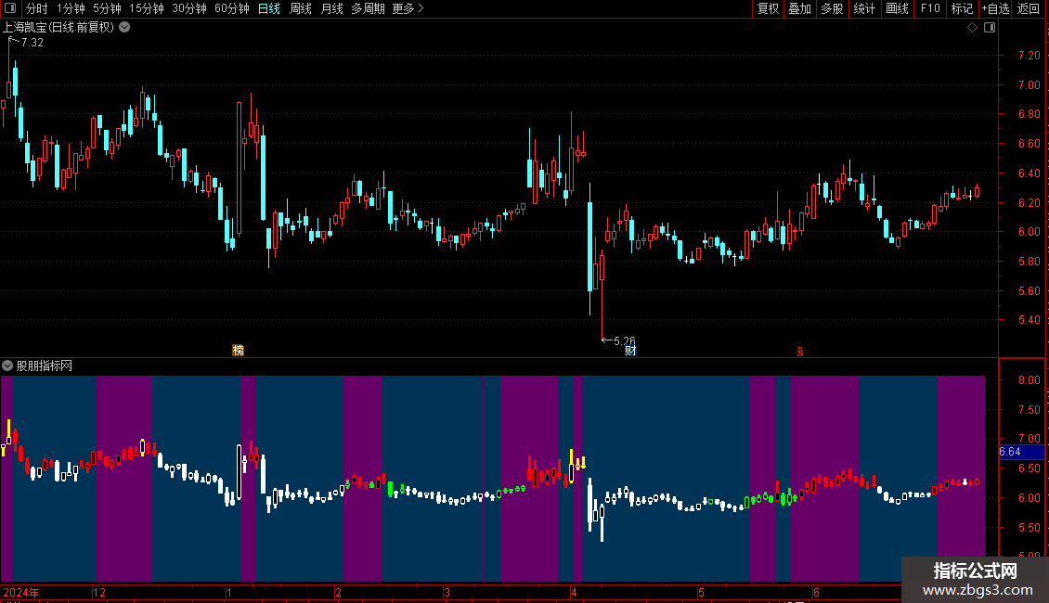Click 7.00 on main price axis

click(1029, 85)
